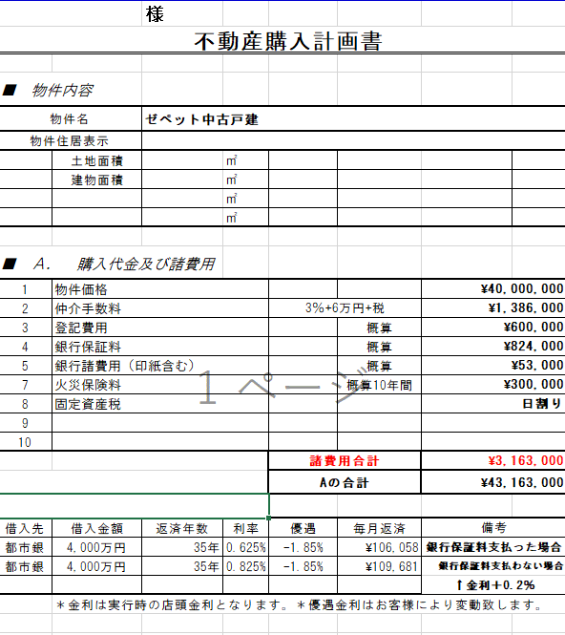
Task: Click the 備考 column header
Action: pyautogui.click(x=493, y=528)
